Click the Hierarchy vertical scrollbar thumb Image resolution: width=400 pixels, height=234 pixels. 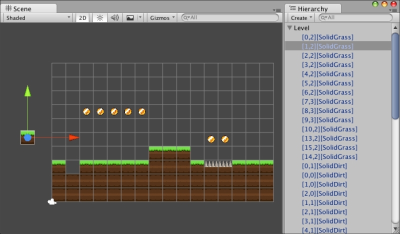pos(395,75)
